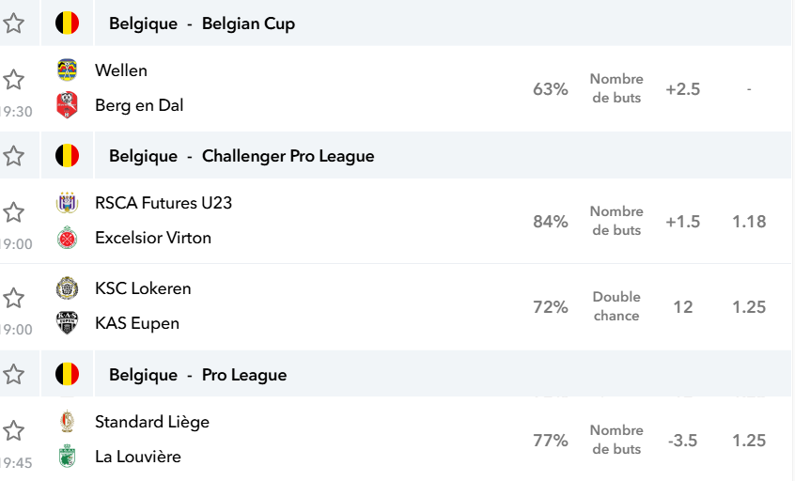The height and width of the screenshot is (481, 795).
Task: Click the Excelsior Virton crest
Action: pyautogui.click(x=67, y=238)
